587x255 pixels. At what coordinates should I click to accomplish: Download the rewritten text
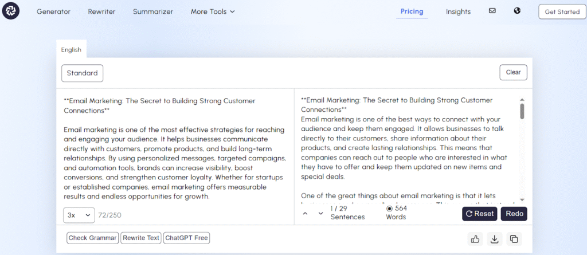495,239
